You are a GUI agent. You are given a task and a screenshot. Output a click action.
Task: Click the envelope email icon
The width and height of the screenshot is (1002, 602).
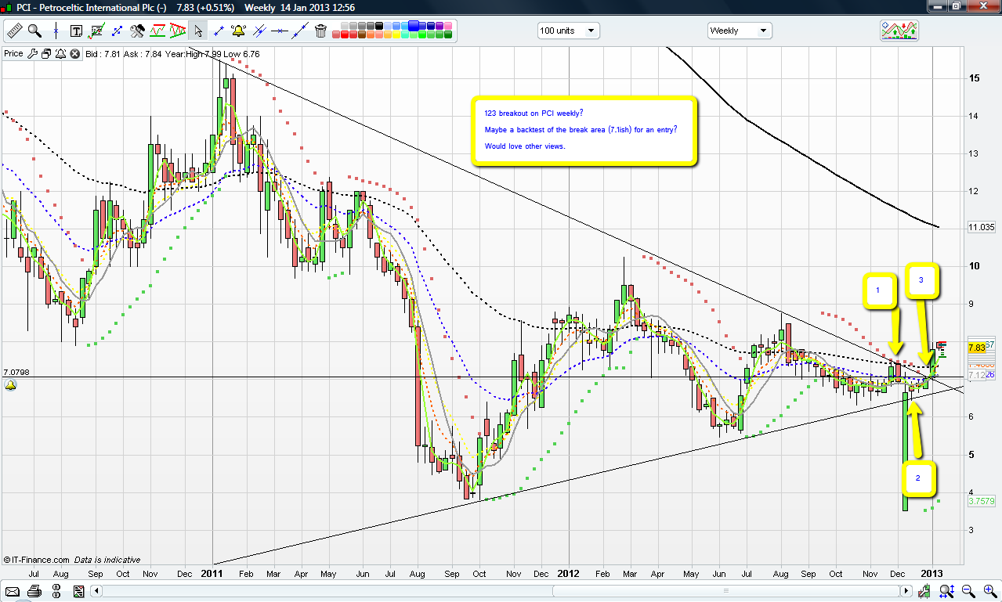(x=13, y=591)
